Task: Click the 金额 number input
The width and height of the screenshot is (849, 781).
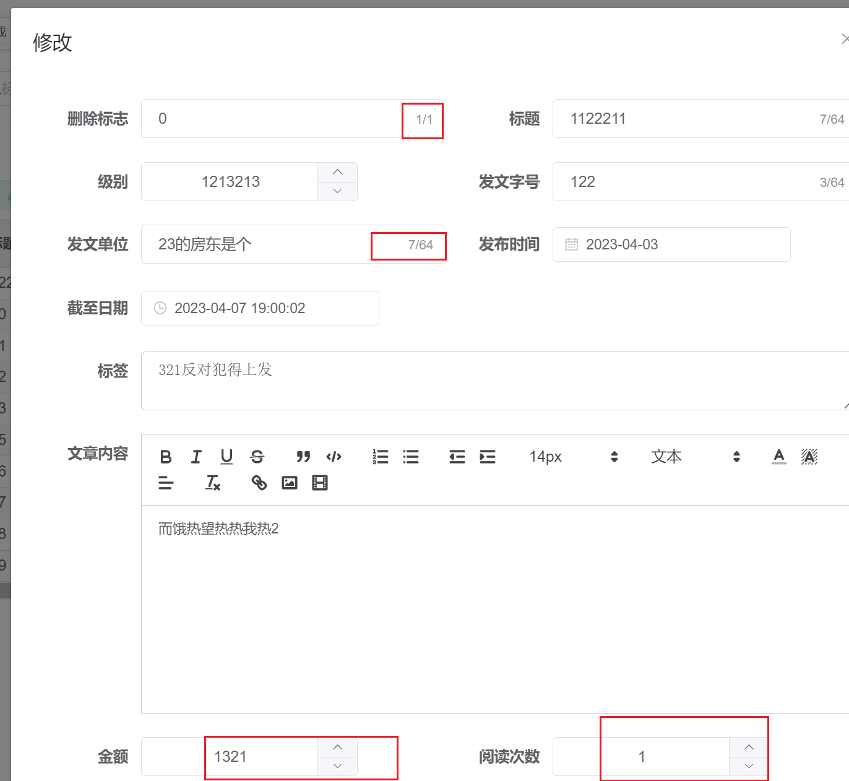Action: coord(230,756)
